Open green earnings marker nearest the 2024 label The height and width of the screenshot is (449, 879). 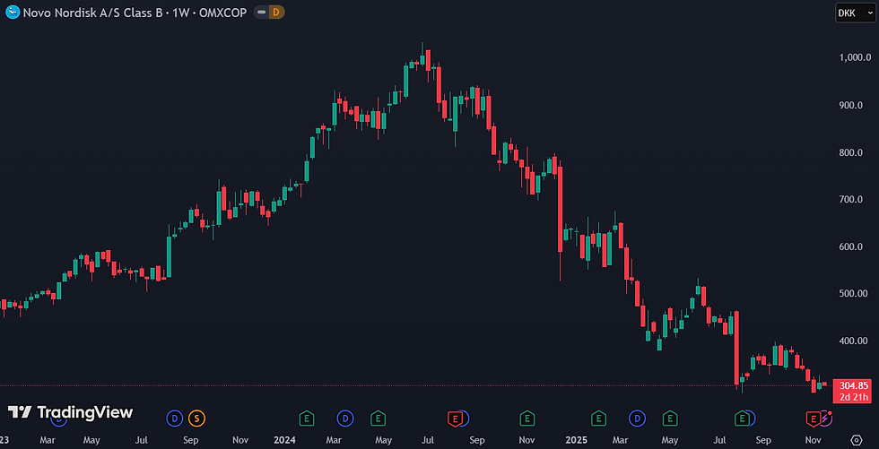click(x=306, y=417)
